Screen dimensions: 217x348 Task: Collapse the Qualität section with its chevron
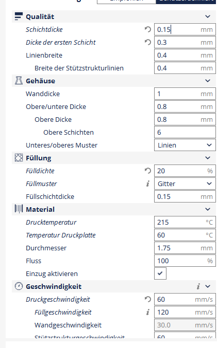[x=208, y=16]
